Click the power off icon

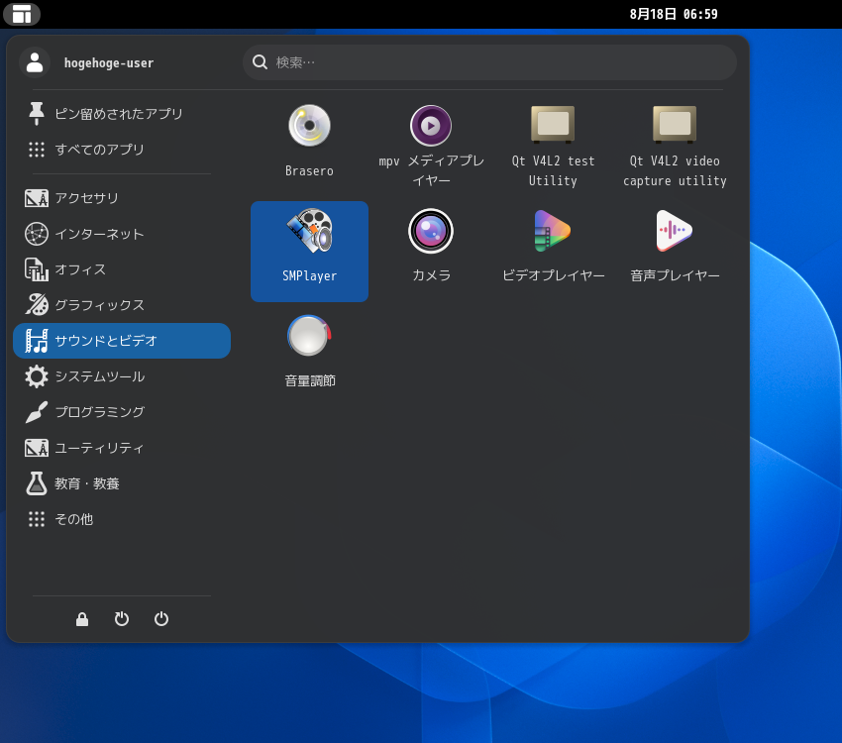coord(161,619)
